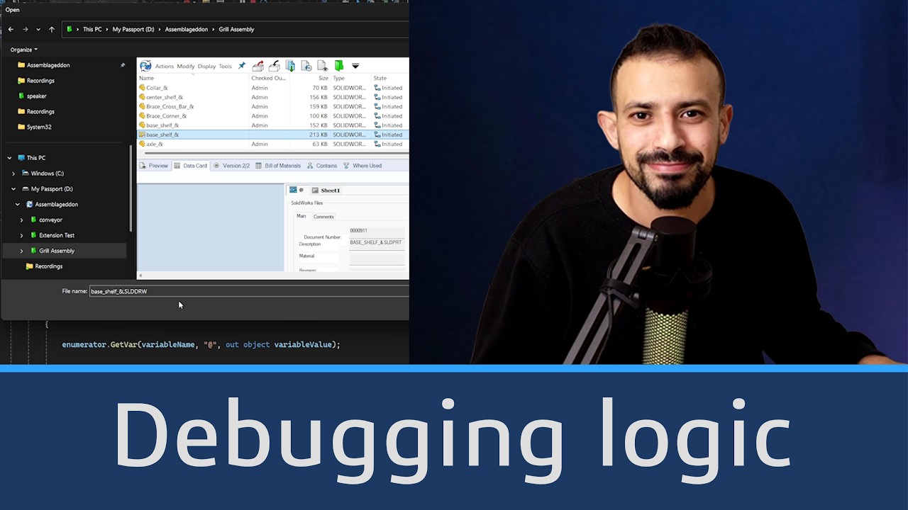Click My Passport (D:) in the address breadcrumb
This screenshot has height=510, width=908.
point(133,29)
